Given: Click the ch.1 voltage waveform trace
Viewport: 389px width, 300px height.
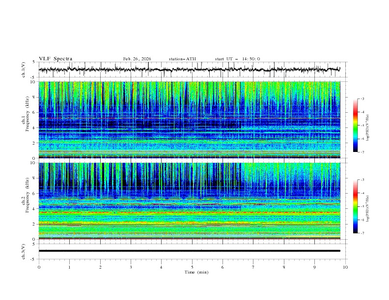Looking at the screenshot, I should tap(189, 70).
